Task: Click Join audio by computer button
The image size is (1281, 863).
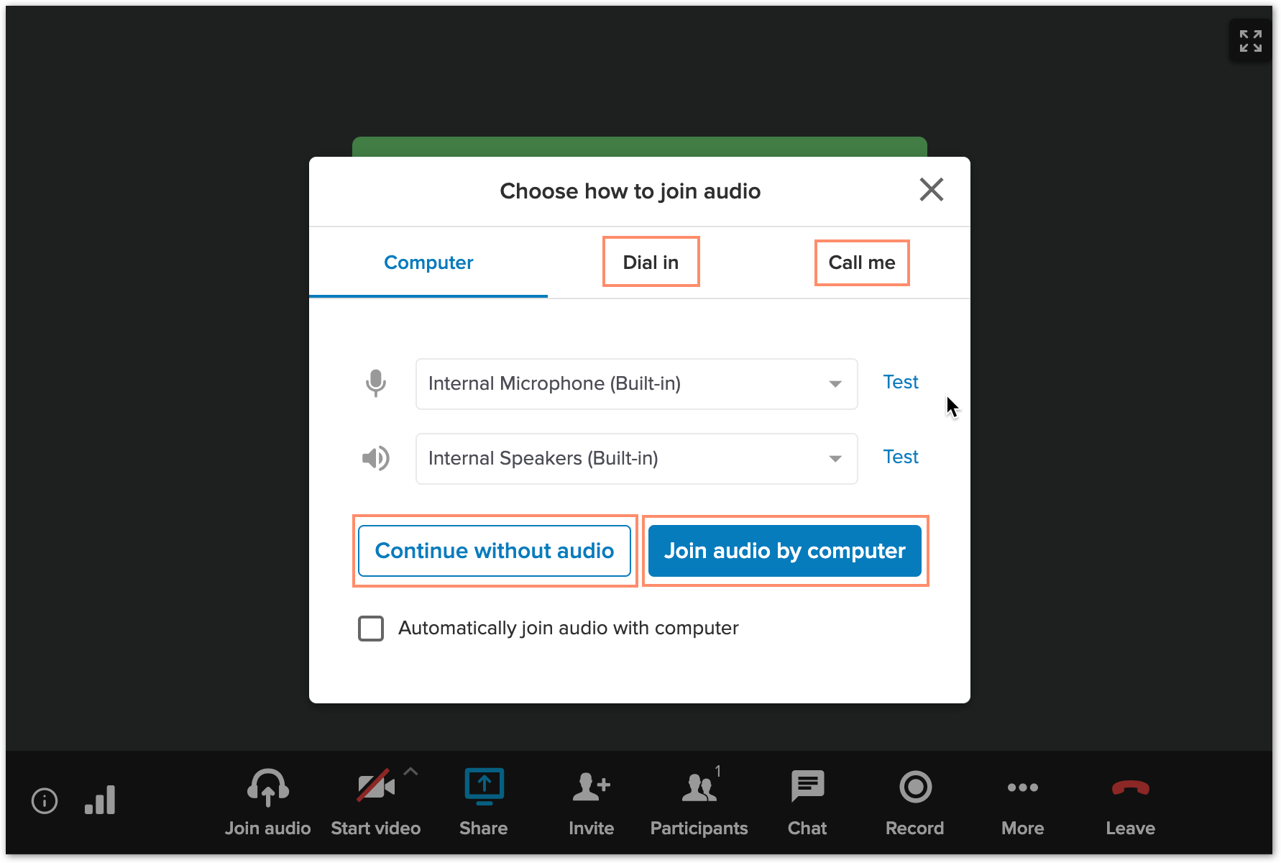Action: pyautogui.click(x=785, y=551)
